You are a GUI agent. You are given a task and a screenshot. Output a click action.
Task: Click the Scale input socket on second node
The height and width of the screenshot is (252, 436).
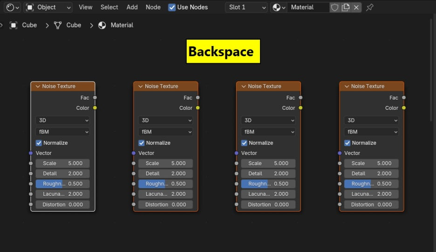(134, 163)
